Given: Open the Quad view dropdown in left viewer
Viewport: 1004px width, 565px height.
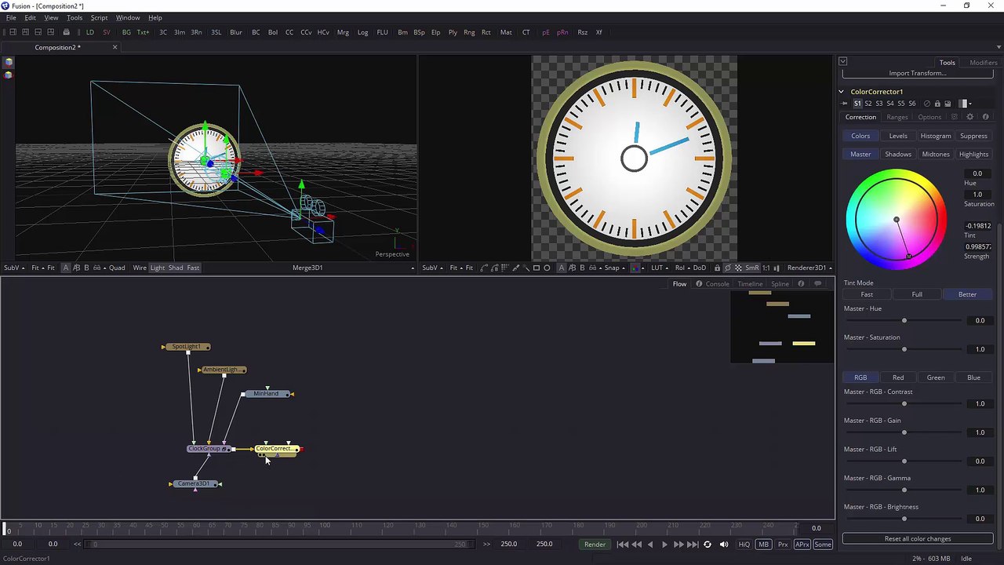Looking at the screenshot, I should pos(117,268).
